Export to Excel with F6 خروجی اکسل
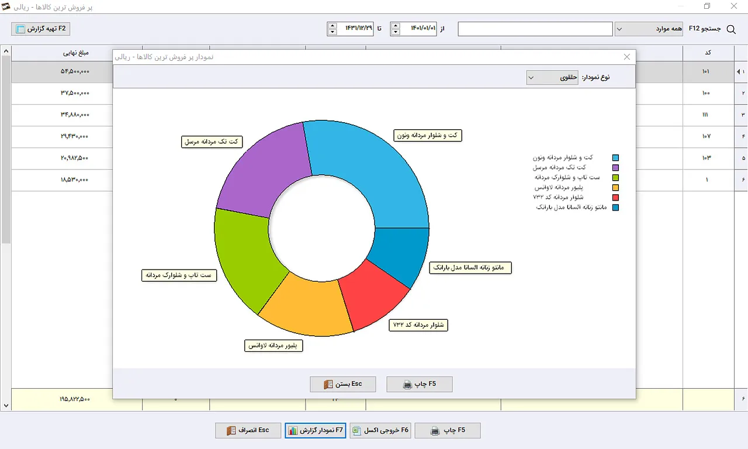This screenshot has height=449, width=748. click(x=380, y=430)
